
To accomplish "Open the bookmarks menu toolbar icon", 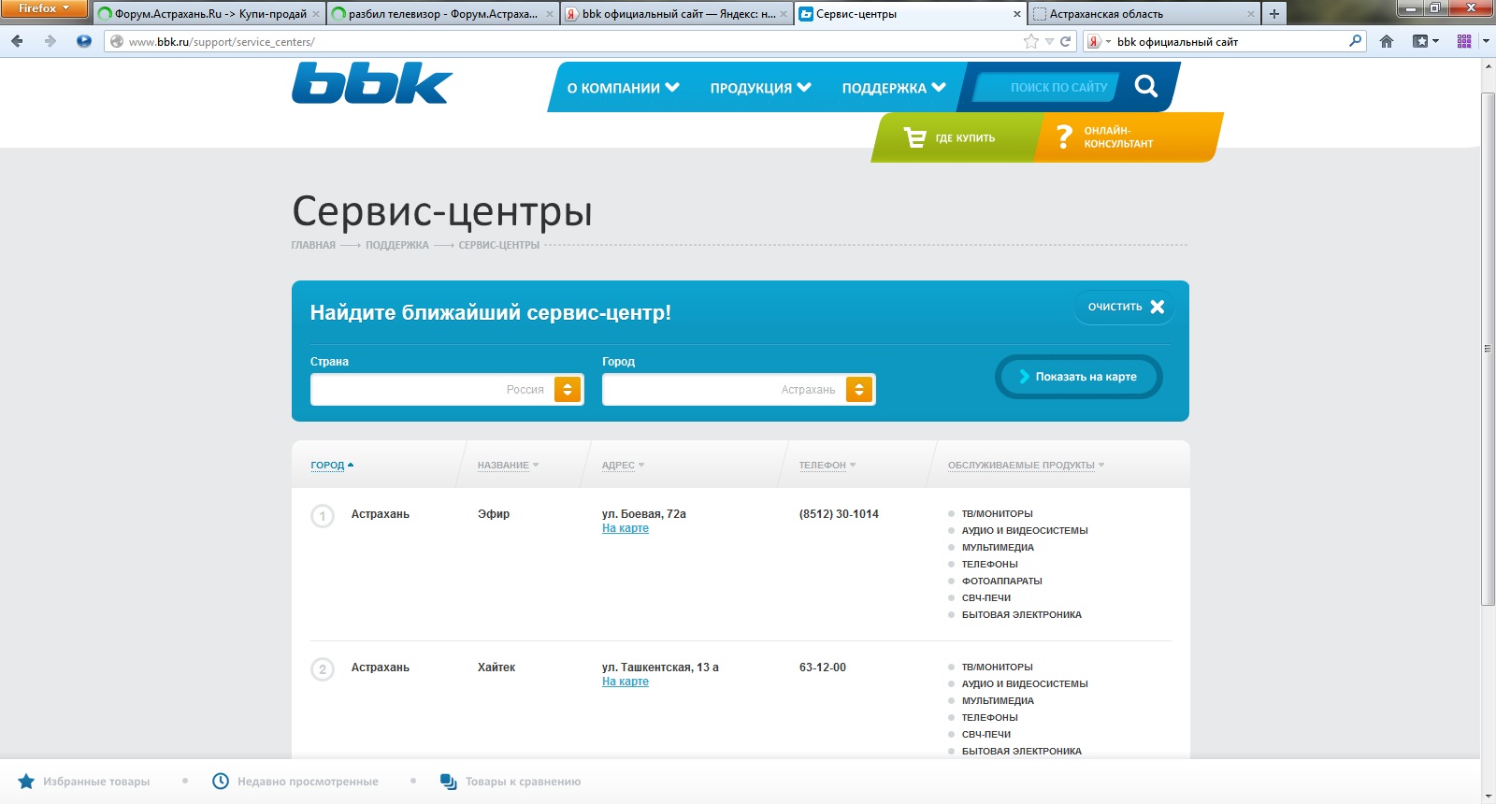I will point(1425,41).
